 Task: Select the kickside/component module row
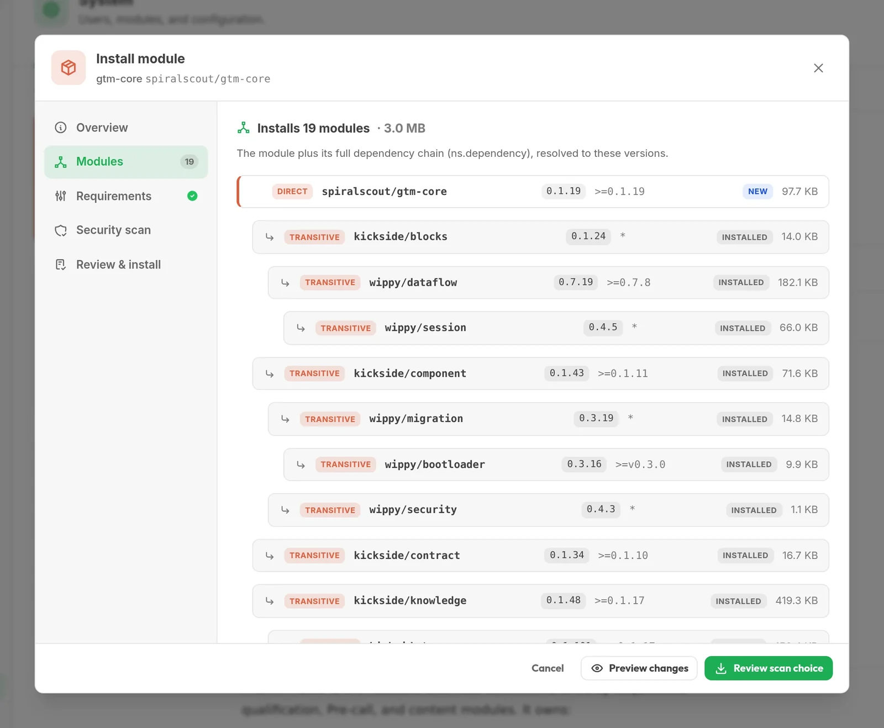point(541,374)
